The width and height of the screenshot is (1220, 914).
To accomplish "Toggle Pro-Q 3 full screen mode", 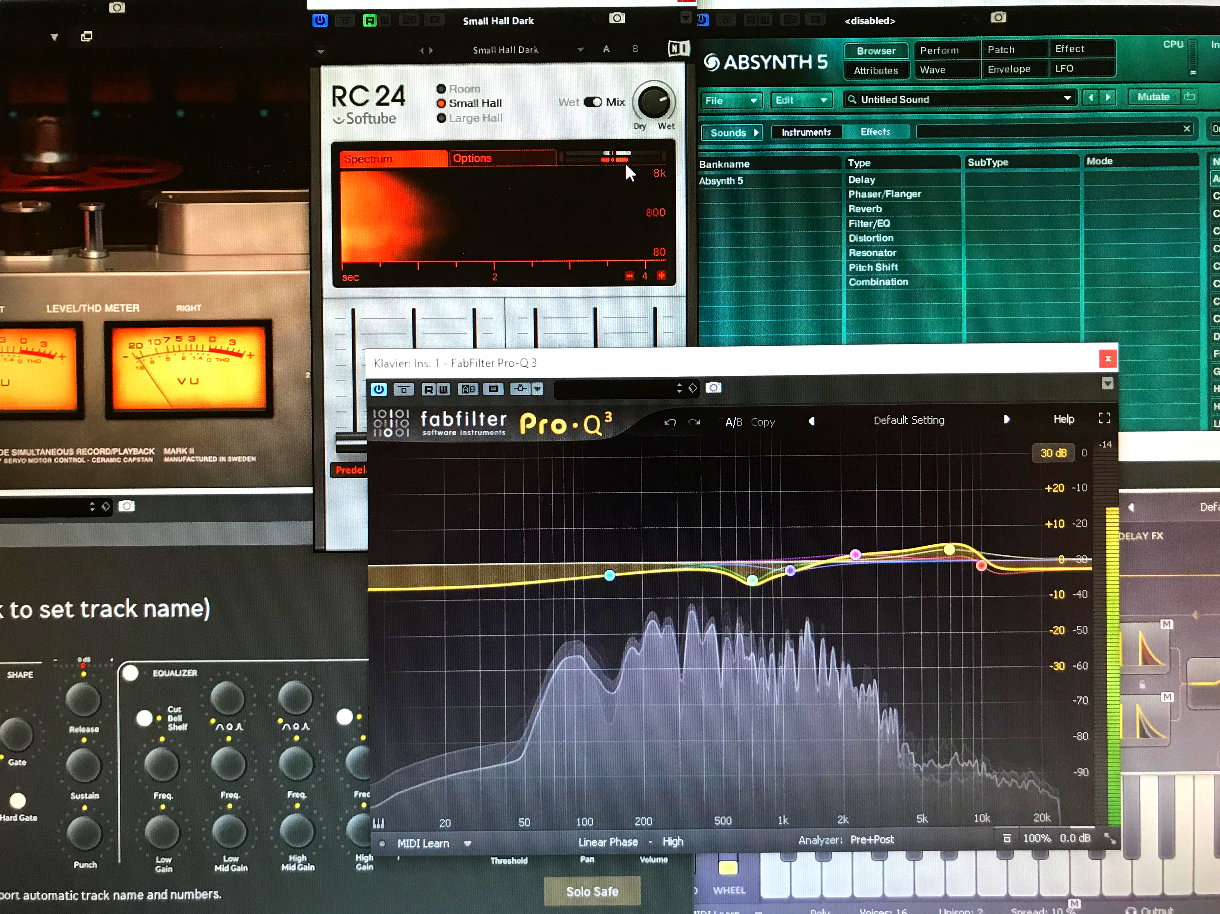I will pos(1104,419).
